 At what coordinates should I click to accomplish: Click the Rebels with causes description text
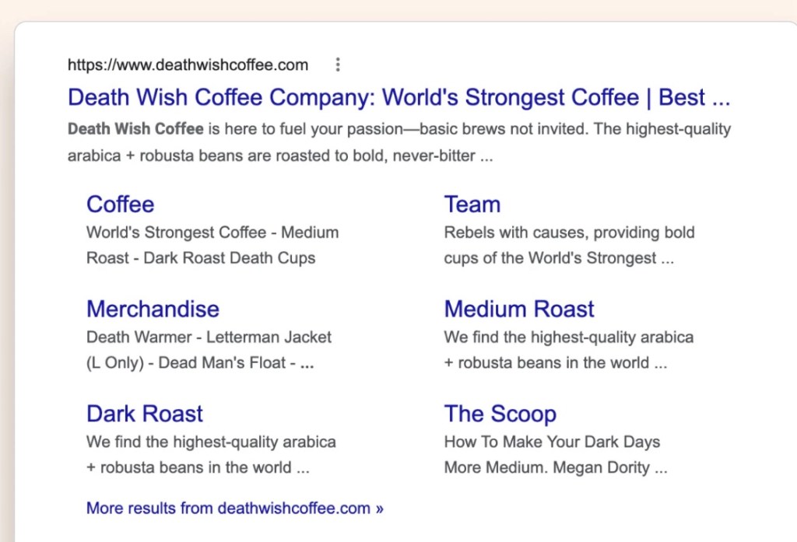569,232
